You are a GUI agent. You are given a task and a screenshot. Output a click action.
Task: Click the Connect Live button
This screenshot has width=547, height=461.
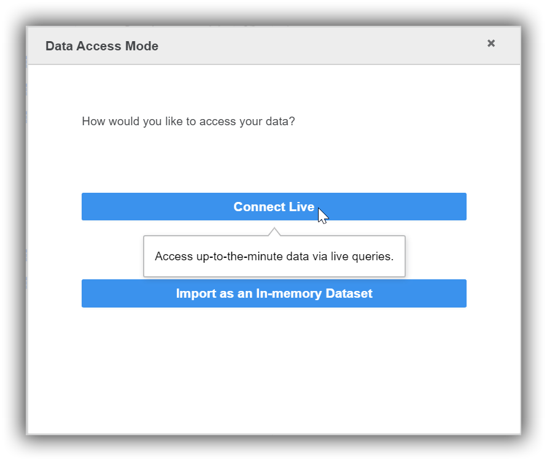pyautogui.click(x=274, y=207)
